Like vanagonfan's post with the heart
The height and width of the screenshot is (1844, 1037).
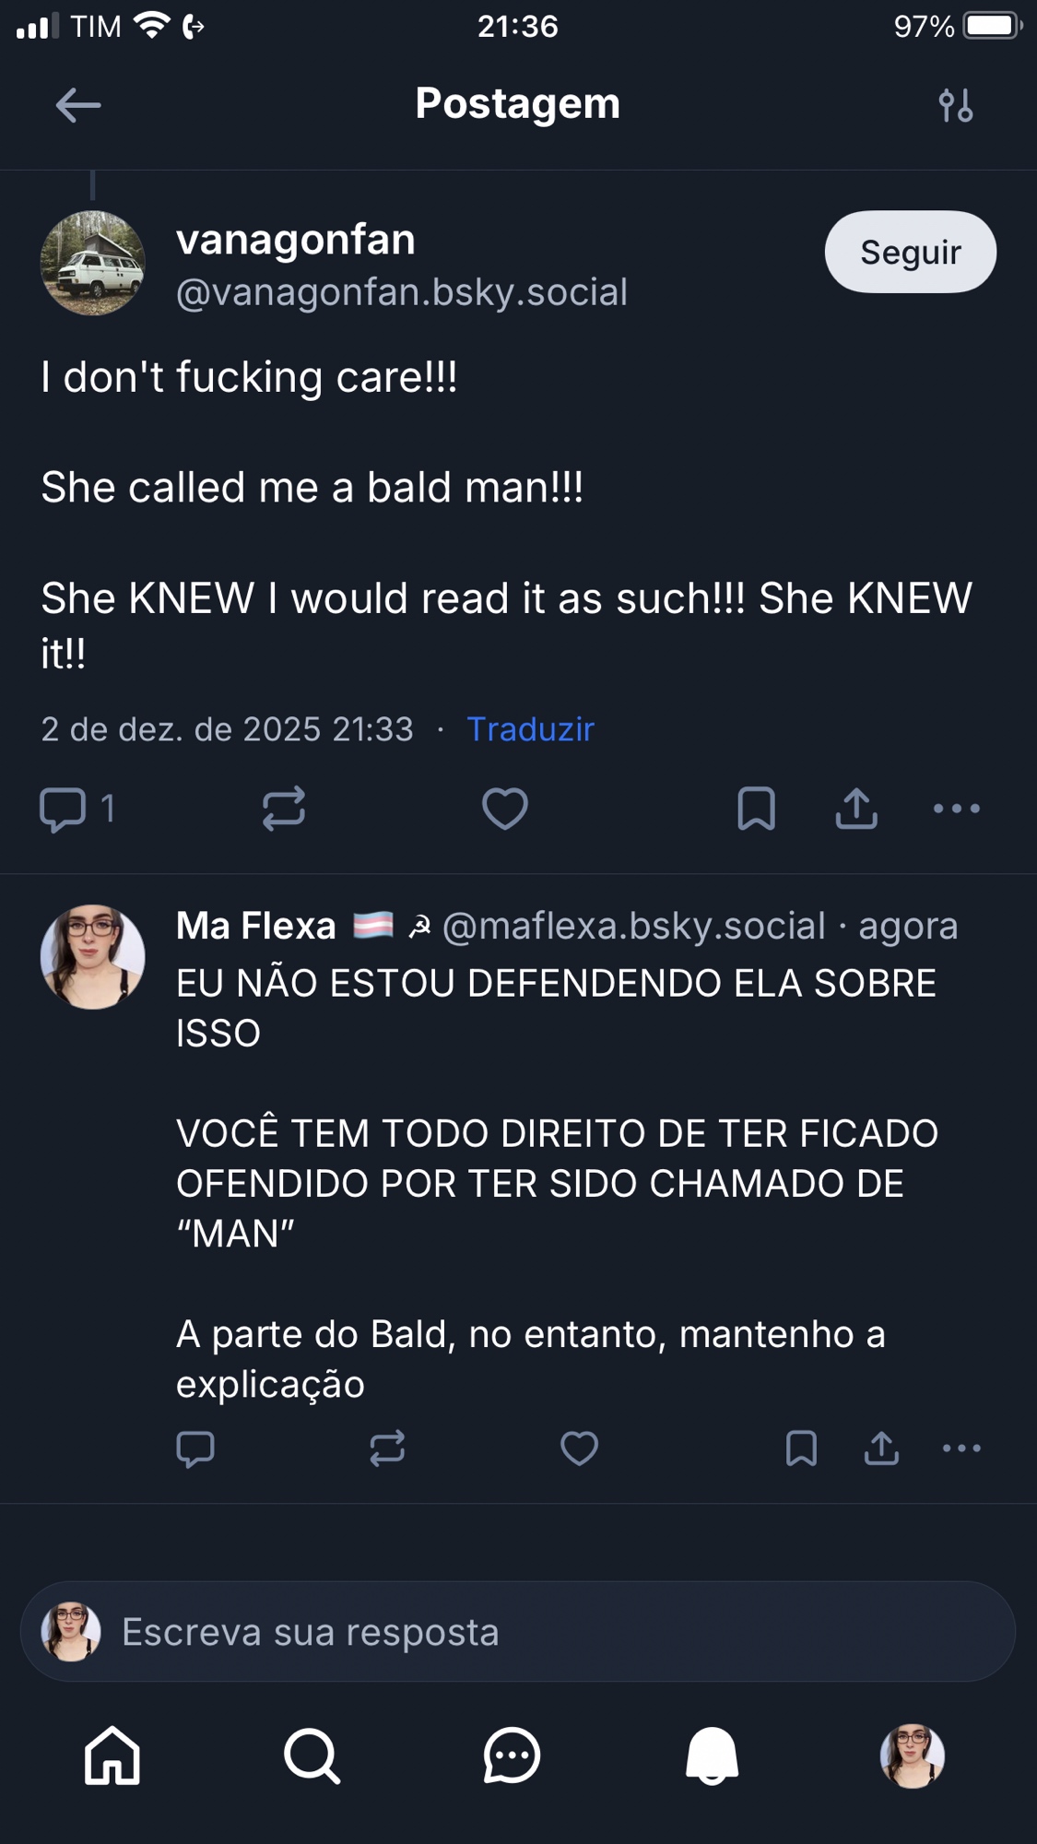(x=505, y=809)
